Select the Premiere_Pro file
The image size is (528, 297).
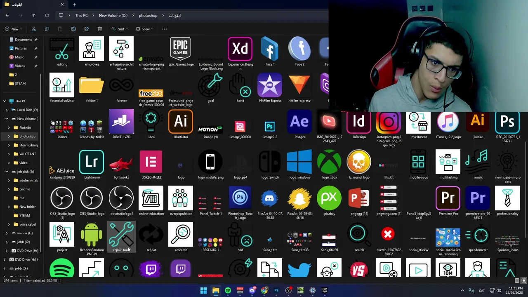coord(448,201)
